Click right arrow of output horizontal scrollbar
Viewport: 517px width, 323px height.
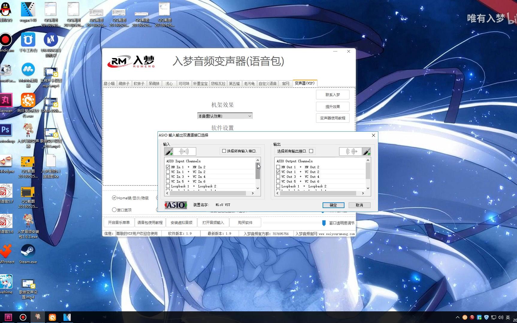point(363,193)
